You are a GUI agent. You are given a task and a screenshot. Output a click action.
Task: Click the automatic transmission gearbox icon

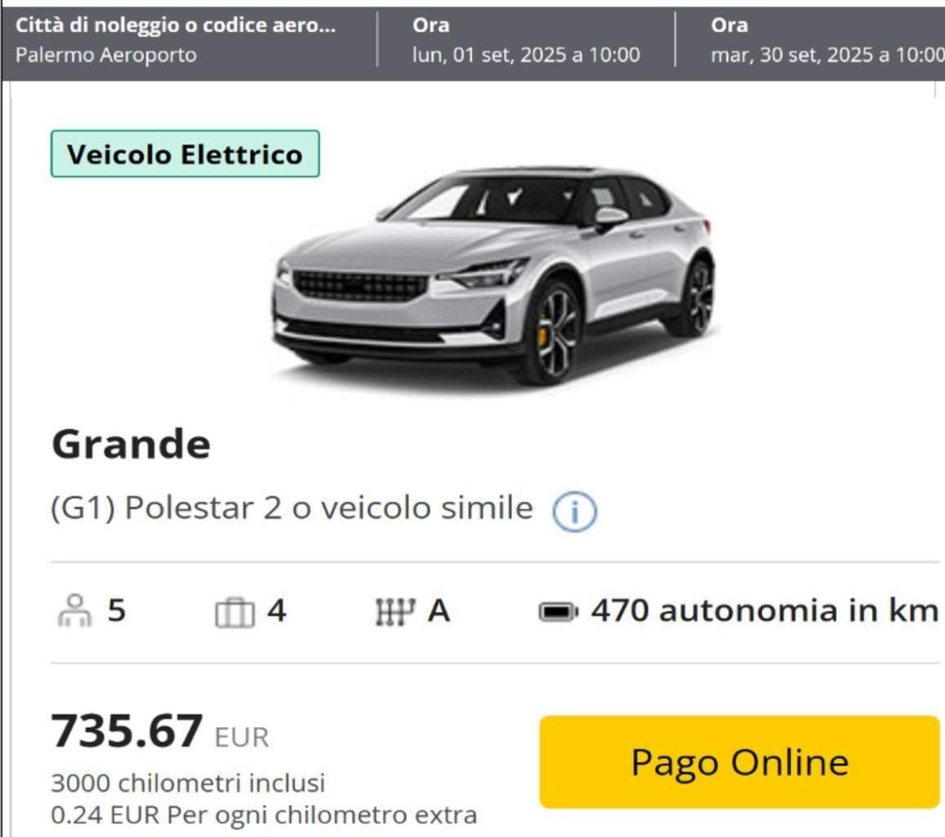point(395,611)
